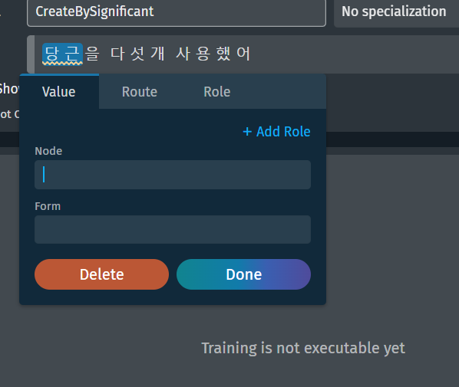
Task: Focus the Node input field
Action: [173, 175]
